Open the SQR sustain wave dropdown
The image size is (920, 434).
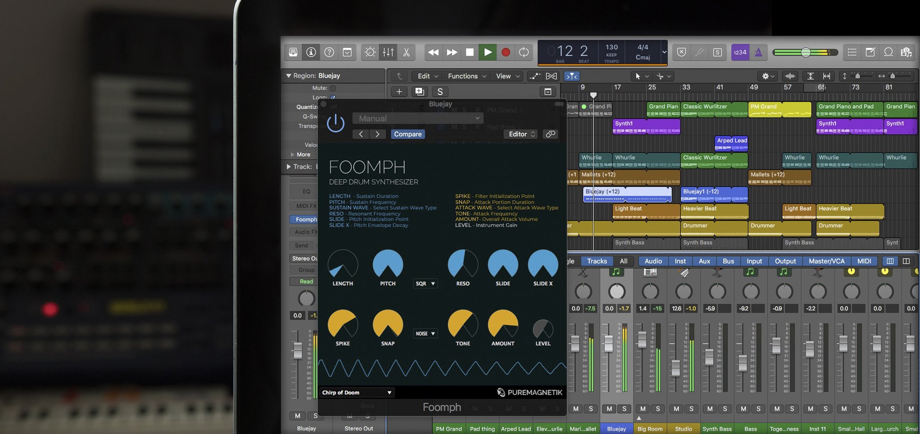tap(425, 283)
